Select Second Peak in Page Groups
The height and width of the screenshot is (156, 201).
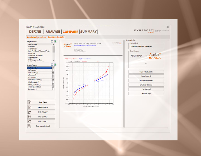click(x=40, y=49)
